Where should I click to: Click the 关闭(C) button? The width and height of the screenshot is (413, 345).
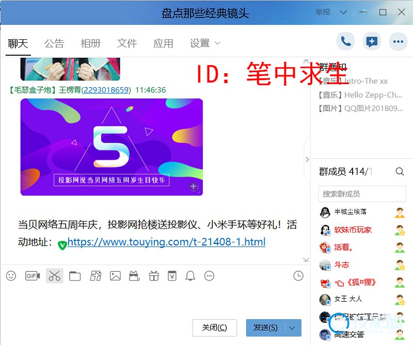click(214, 328)
